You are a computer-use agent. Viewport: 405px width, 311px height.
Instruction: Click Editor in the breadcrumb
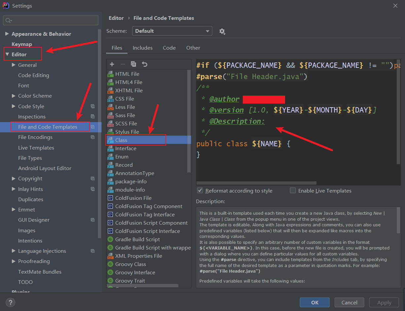click(x=116, y=18)
